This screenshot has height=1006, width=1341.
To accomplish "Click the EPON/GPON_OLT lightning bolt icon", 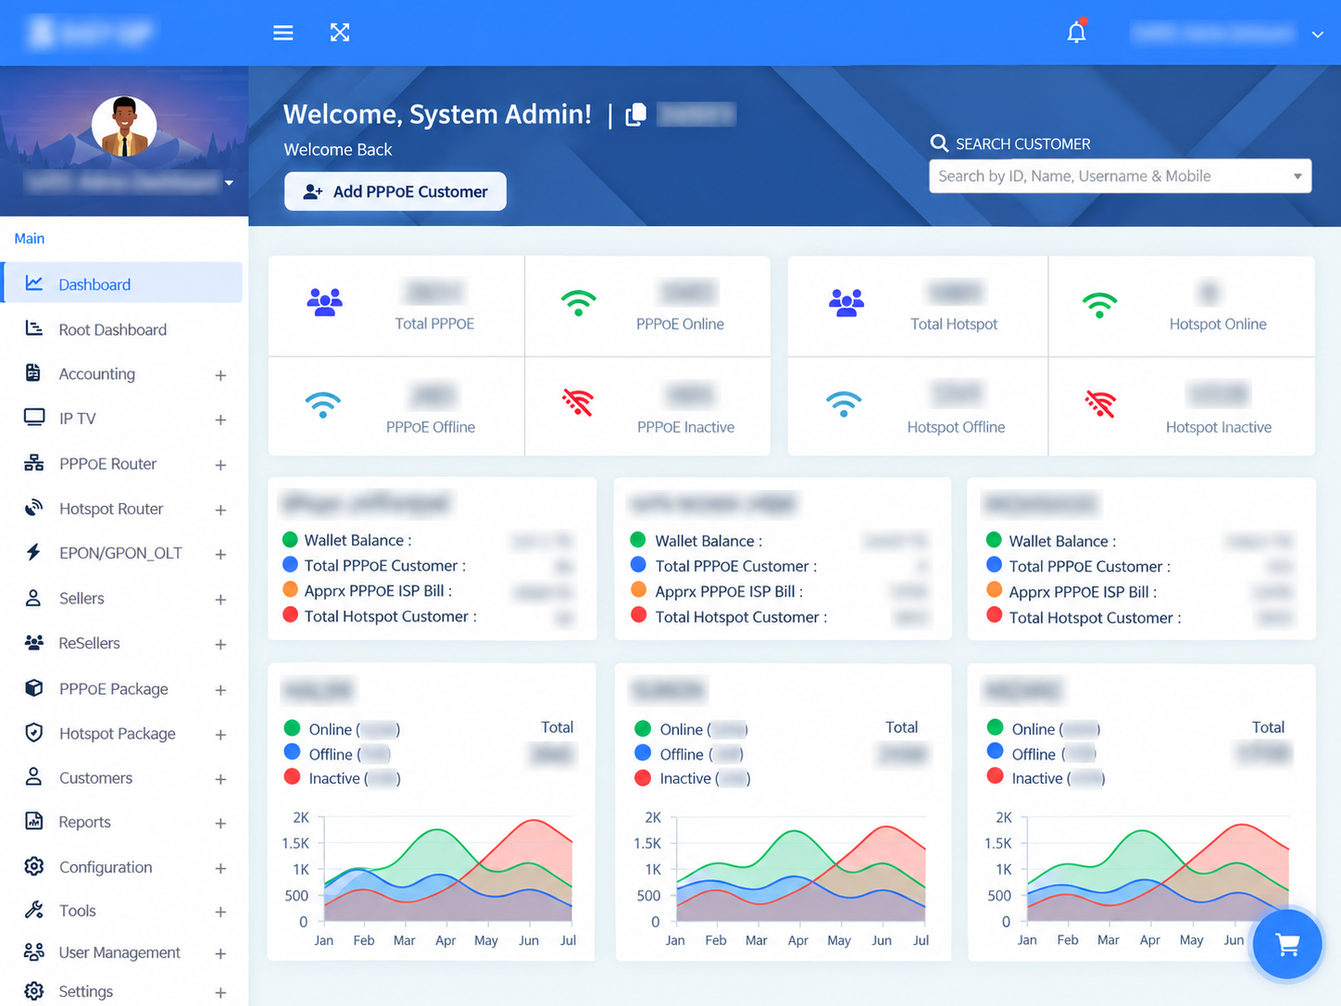I will 33,552.
